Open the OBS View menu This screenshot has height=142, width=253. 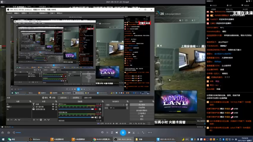point(24,13)
